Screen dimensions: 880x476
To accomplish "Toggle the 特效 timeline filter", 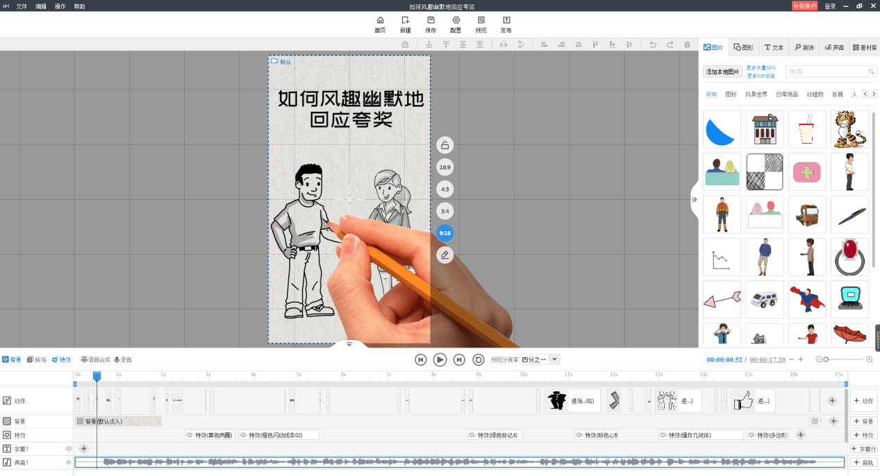I will (61, 359).
